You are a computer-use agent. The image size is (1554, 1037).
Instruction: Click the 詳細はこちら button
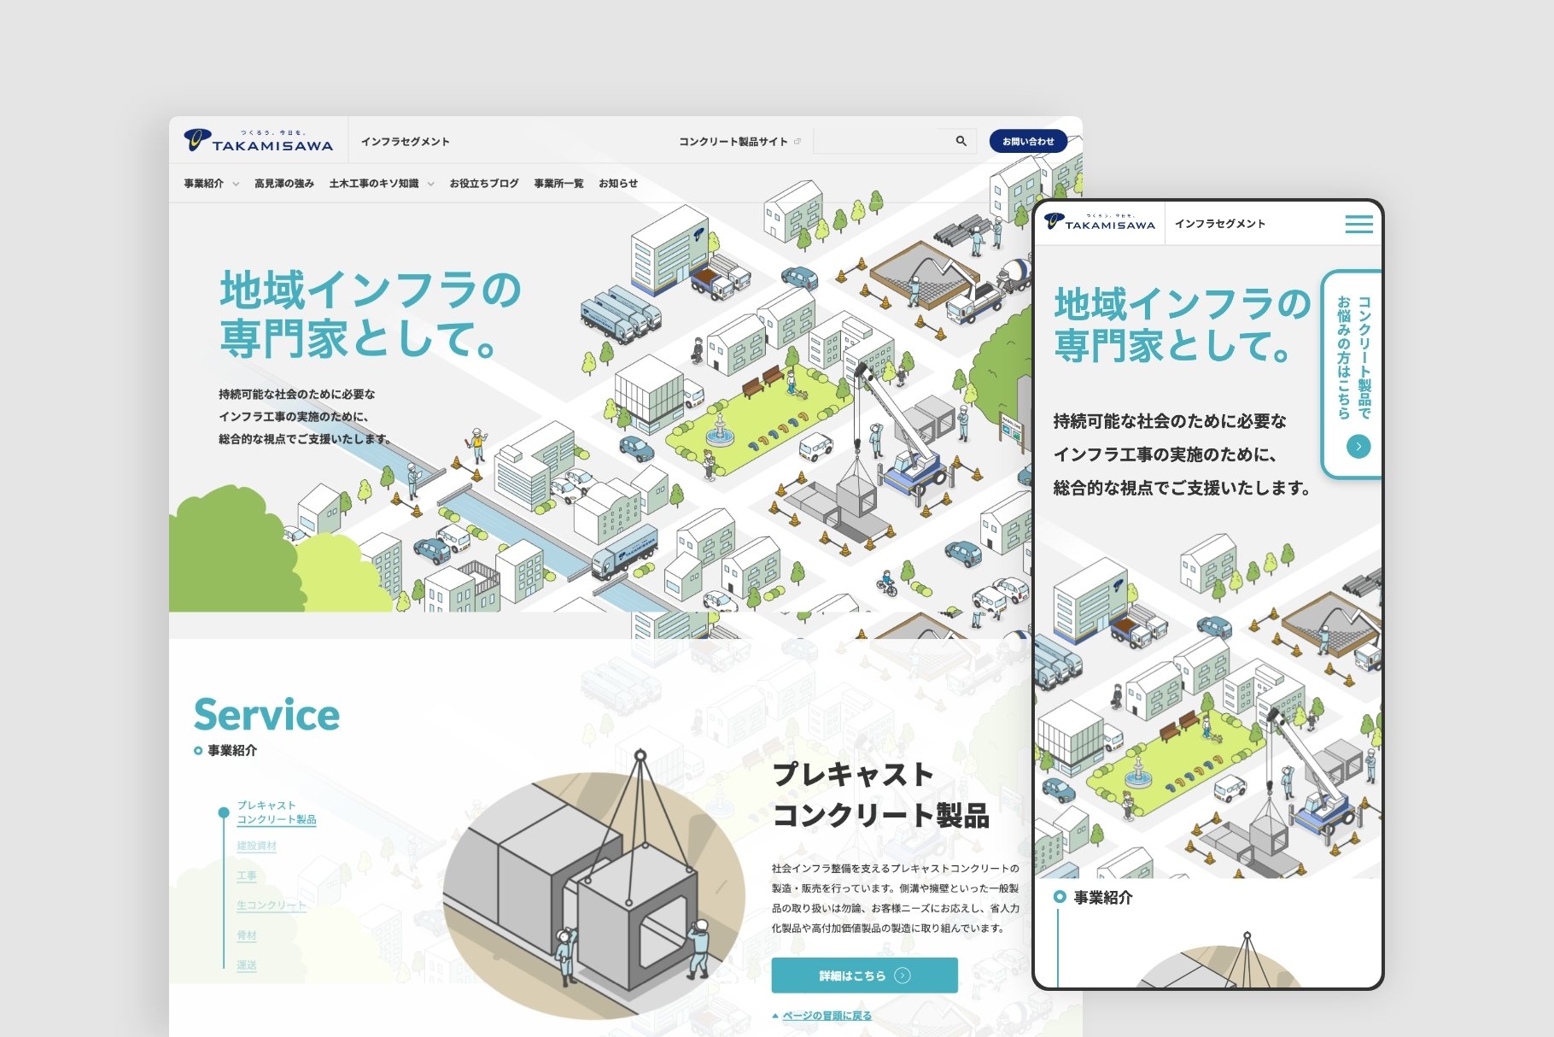click(x=863, y=975)
